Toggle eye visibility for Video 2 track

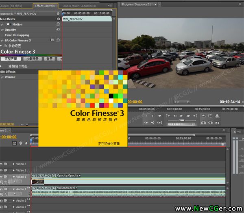coord(1,170)
